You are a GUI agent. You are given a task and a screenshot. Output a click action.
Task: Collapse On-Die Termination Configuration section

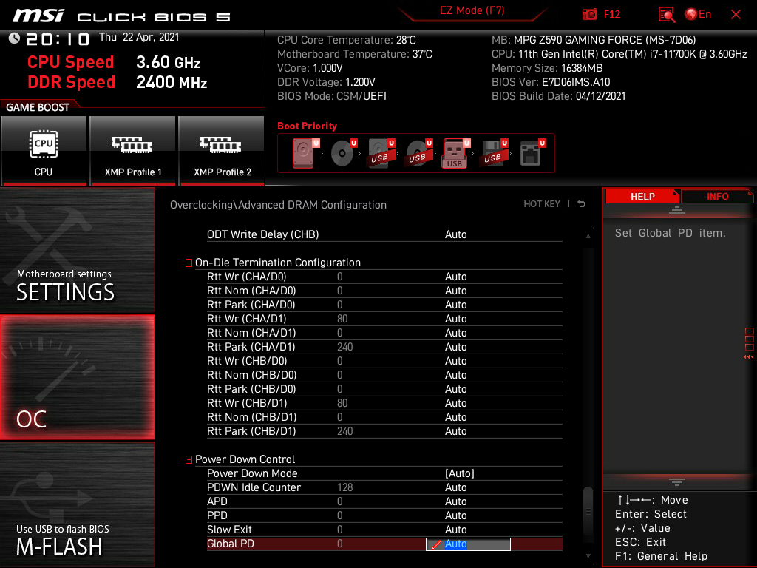[189, 263]
